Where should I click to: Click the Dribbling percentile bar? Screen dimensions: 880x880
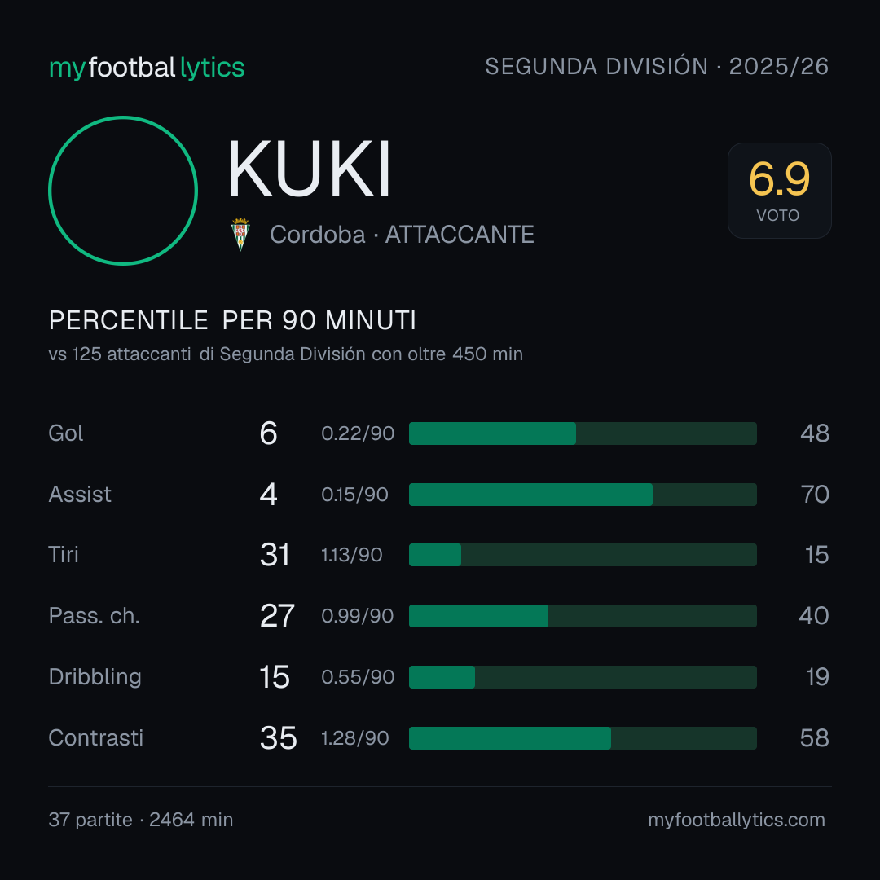(x=583, y=677)
